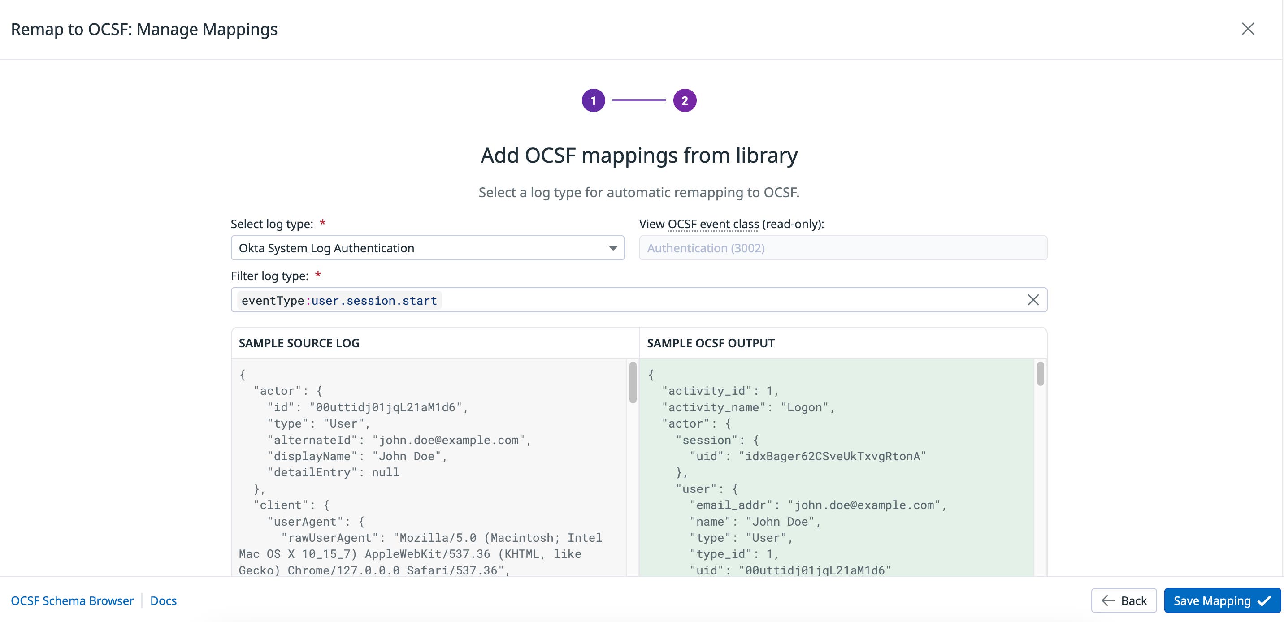This screenshot has width=1284, height=622.
Task: Click inside the Filter log type field
Action: tap(698, 299)
